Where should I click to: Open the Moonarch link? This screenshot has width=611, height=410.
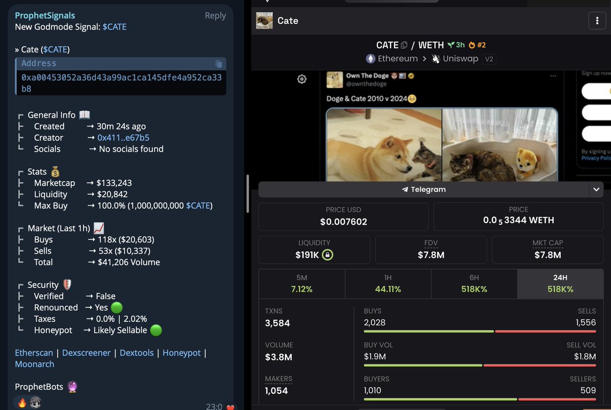(x=35, y=364)
